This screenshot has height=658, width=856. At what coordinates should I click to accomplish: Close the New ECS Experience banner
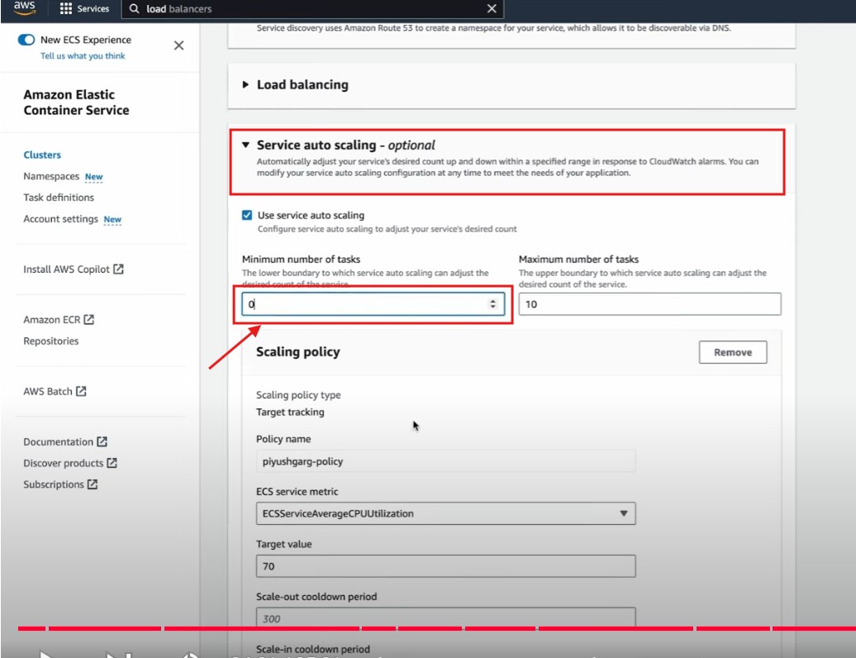(x=178, y=45)
